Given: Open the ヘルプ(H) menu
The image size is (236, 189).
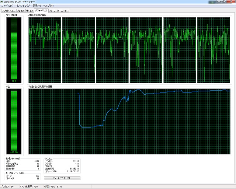Looking at the screenshot, I should click(x=48, y=6).
